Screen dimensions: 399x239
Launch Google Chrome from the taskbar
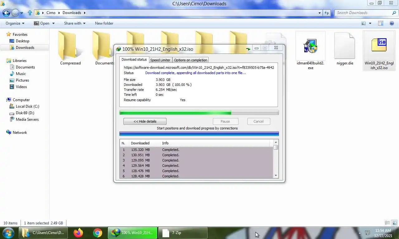98,232
